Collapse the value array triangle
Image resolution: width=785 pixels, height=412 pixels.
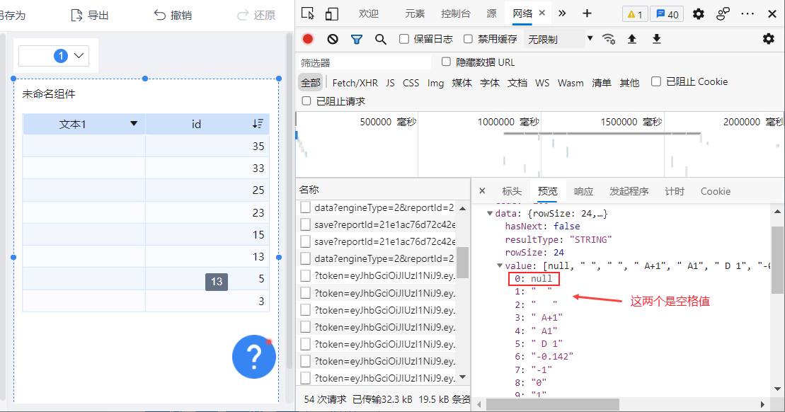499,265
